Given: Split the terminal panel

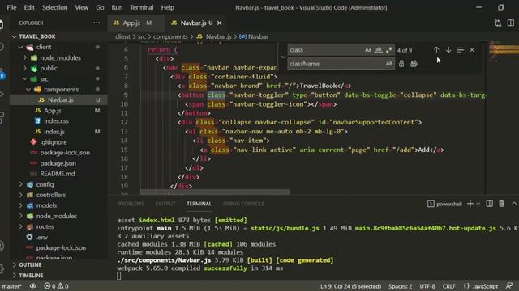Looking at the screenshot, I should click(489, 204).
